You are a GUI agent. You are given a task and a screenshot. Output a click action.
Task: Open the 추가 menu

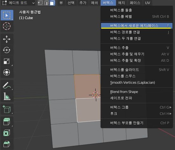coord(83,3)
